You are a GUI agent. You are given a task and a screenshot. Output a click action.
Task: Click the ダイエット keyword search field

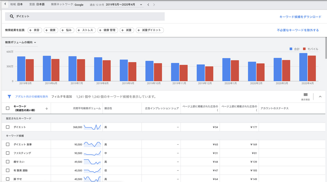87,16
